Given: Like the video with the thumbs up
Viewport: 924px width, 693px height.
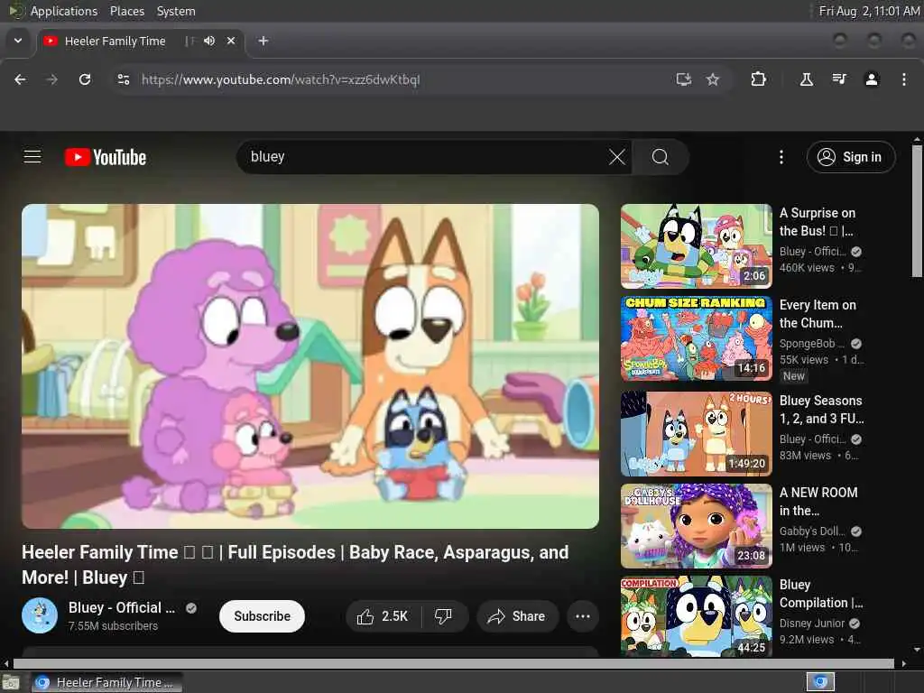Looking at the screenshot, I should (383, 616).
